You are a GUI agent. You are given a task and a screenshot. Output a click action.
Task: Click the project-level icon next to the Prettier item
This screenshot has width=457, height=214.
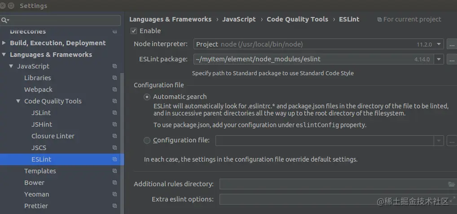pos(114,206)
